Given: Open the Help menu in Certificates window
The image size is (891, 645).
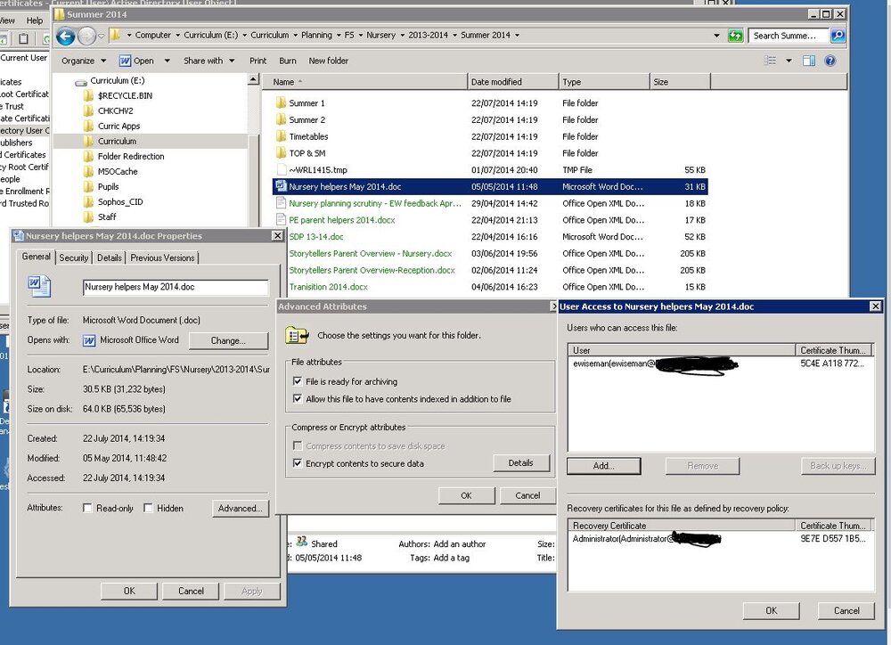Looking at the screenshot, I should (35, 20).
